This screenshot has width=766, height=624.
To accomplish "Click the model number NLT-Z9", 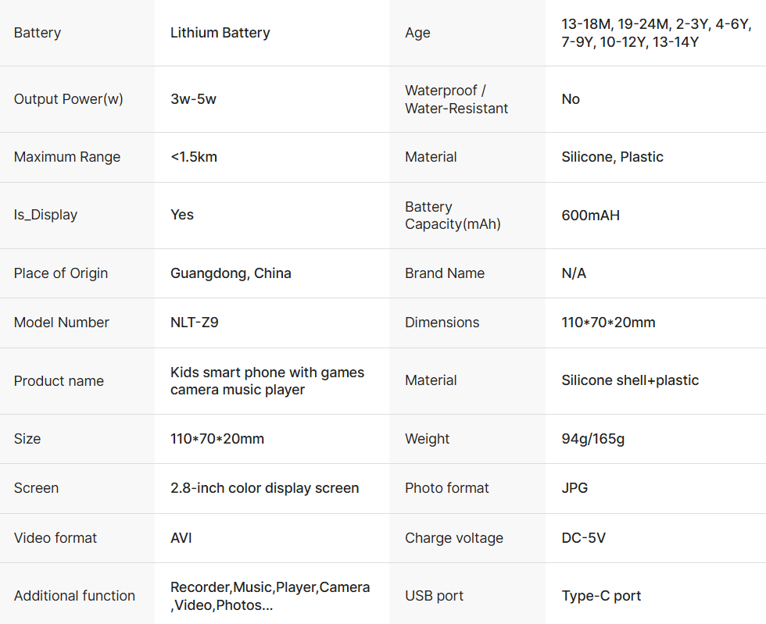I will click(x=195, y=323).
